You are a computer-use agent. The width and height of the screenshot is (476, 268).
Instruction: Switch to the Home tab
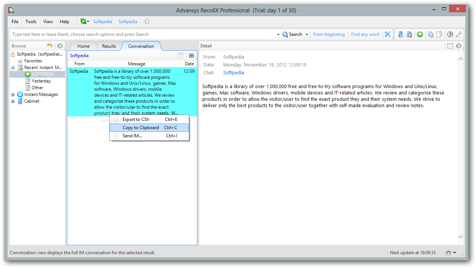click(x=83, y=46)
